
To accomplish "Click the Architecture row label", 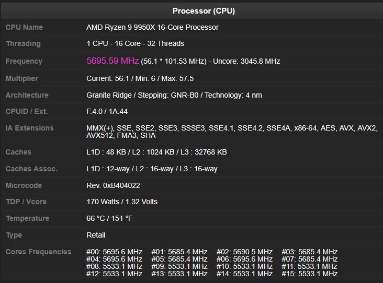I will point(27,95).
